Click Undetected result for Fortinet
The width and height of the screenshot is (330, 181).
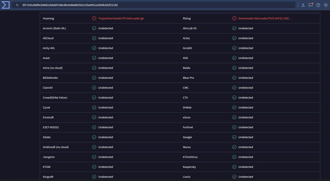(x=246, y=127)
